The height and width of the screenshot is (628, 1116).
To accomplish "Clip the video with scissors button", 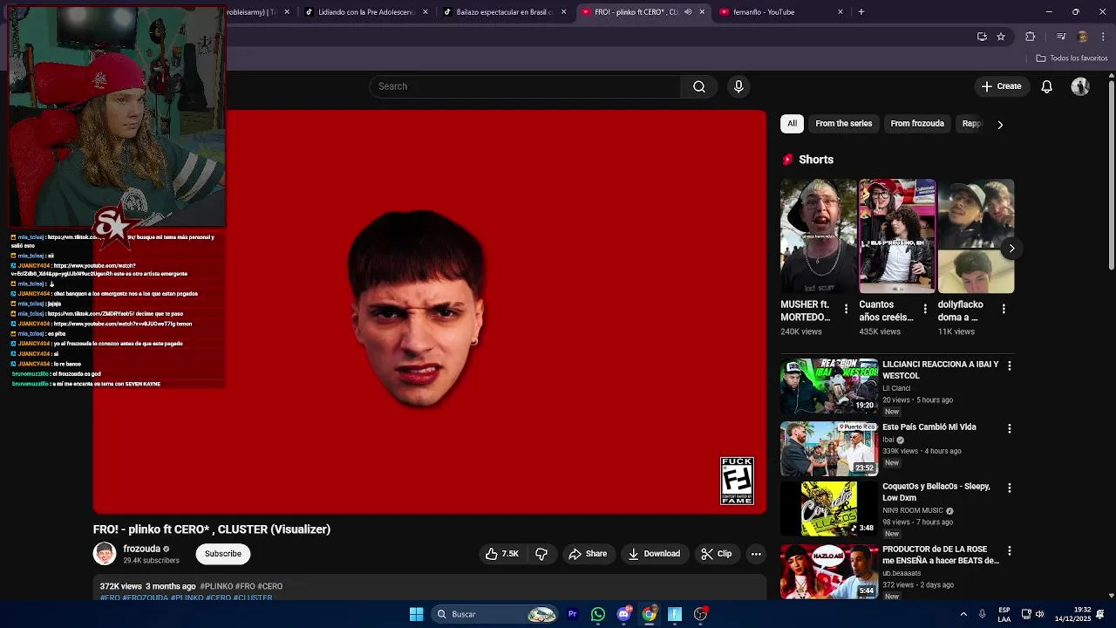I will point(717,554).
